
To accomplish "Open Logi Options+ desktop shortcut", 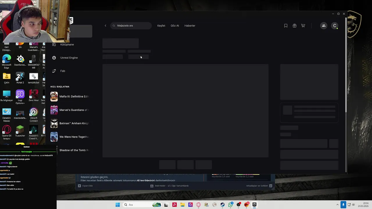I will click(x=20, y=97).
